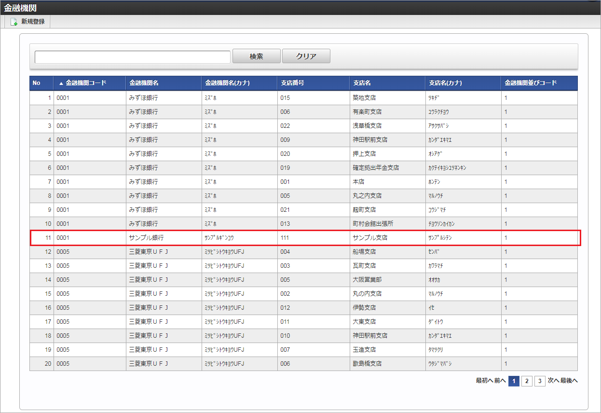Jump to last page with 最後へ
The image size is (601, 413).
pos(569,381)
